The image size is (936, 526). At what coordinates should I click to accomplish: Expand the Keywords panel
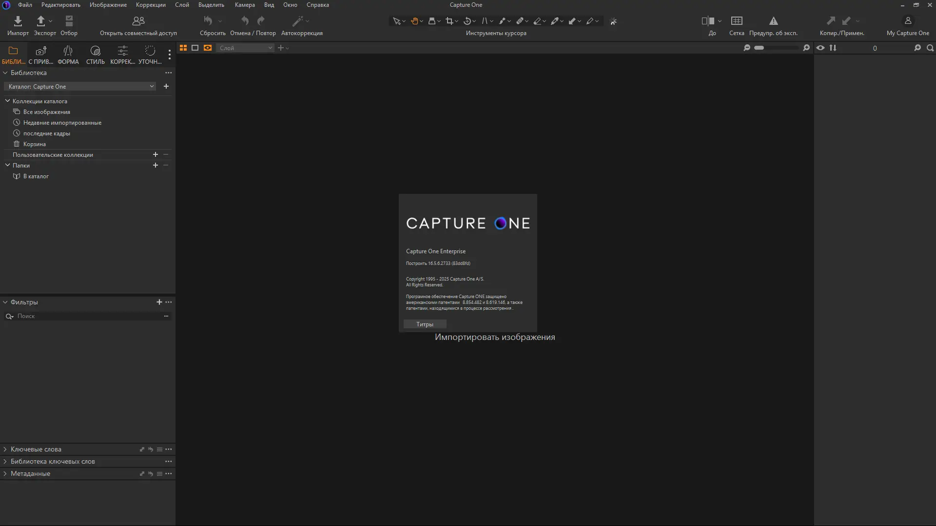[5, 449]
